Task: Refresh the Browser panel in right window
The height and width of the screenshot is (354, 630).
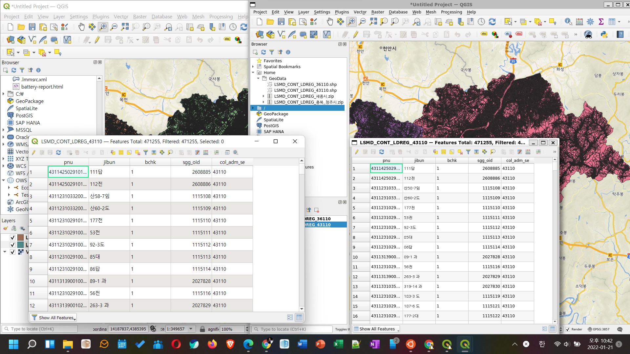Action: (263, 52)
